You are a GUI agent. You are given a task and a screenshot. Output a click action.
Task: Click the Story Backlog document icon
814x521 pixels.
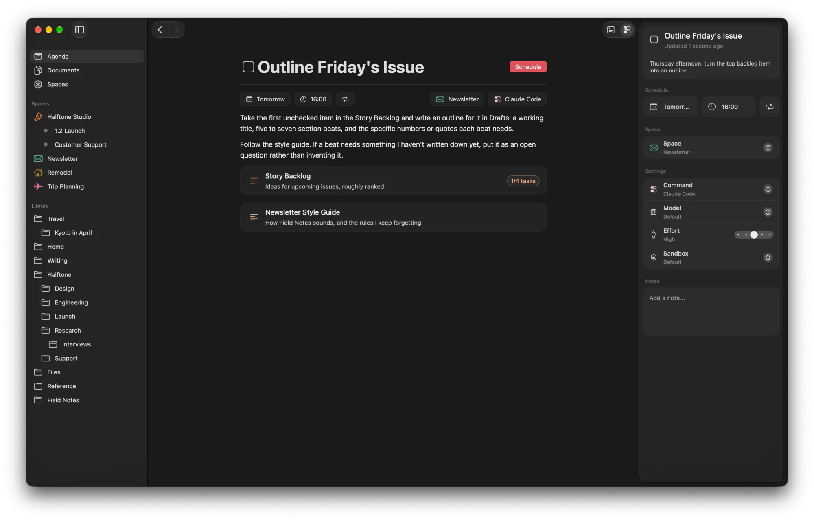pyautogui.click(x=254, y=181)
